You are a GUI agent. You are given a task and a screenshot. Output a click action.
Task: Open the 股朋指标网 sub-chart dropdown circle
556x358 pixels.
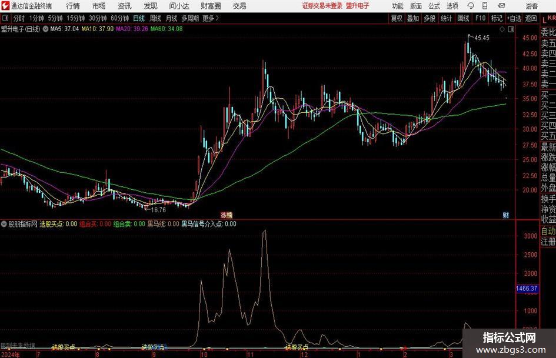[4, 224]
